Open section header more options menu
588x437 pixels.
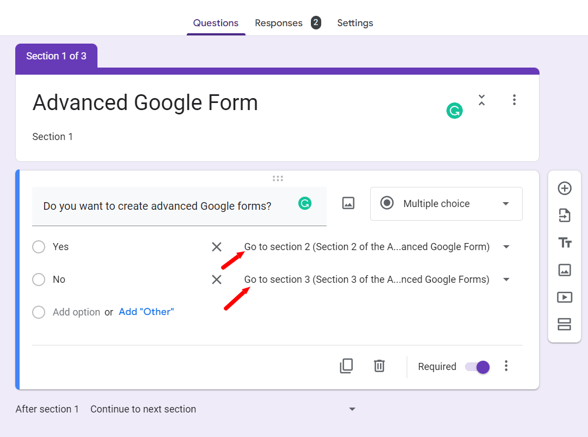pos(514,100)
